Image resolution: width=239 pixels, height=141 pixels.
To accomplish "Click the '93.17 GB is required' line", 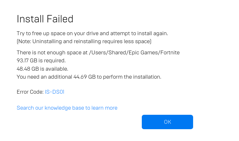I will tap(41, 60).
